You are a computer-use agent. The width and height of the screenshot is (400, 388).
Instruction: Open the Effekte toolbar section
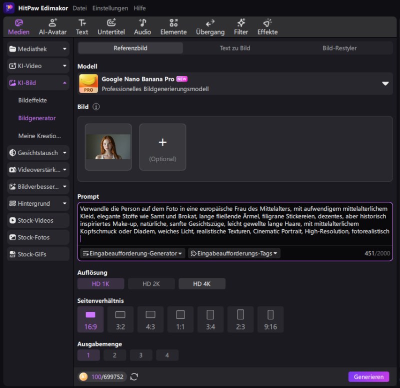click(x=267, y=27)
